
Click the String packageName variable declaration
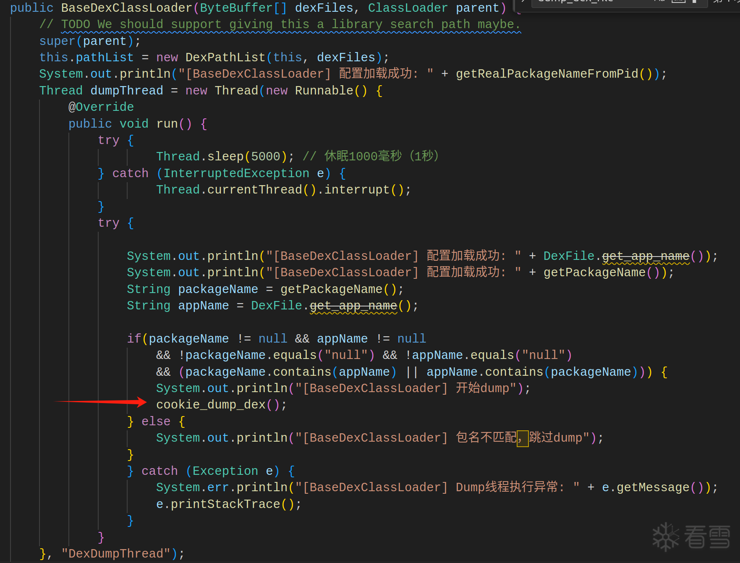coord(265,289)
